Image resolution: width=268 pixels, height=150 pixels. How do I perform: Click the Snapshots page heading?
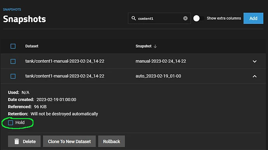[x=24, y=19]
